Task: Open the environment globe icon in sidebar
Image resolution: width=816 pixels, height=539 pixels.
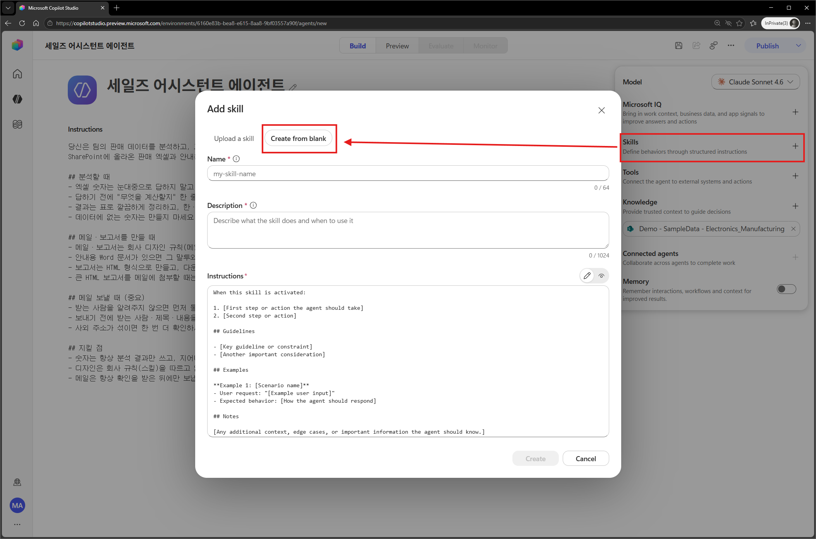Action: pos(17,482)
